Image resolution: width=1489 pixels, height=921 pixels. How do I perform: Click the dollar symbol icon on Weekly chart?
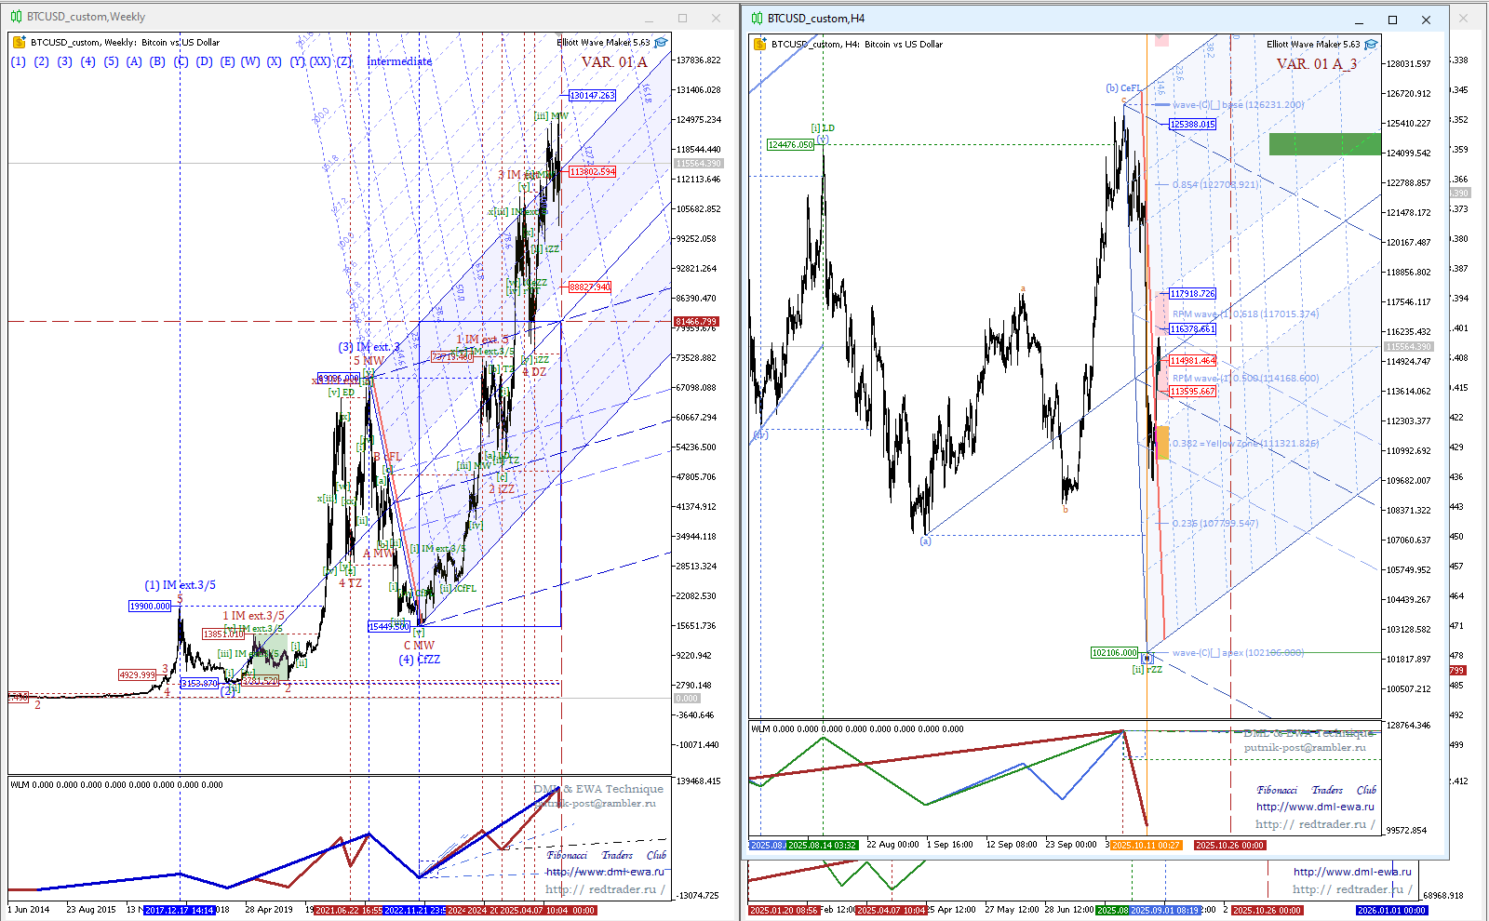20,43
